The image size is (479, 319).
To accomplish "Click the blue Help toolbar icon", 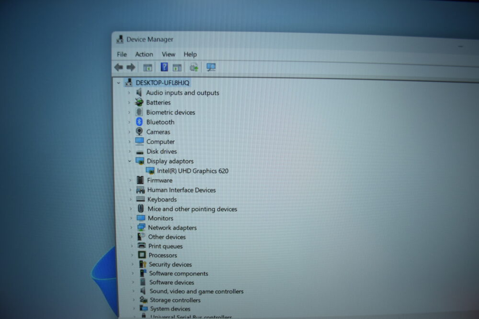I will point(164,67).
